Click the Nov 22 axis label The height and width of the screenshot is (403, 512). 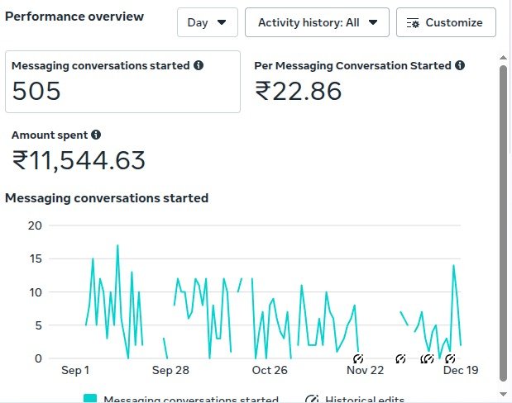point(365,370)
